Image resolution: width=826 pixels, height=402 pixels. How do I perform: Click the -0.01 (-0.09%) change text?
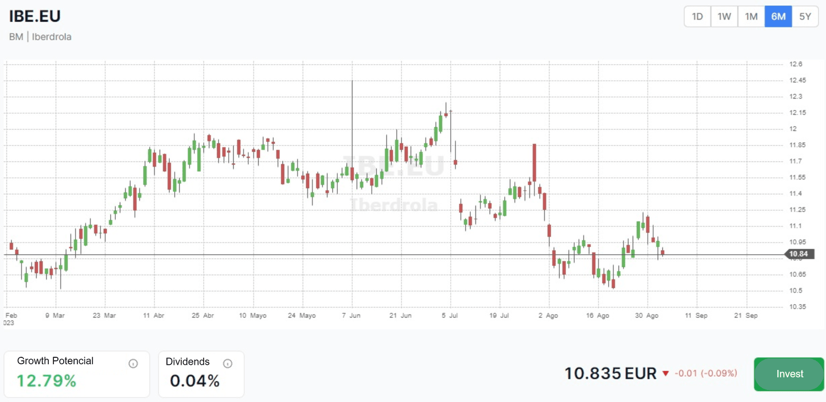[x=706, y=373]
